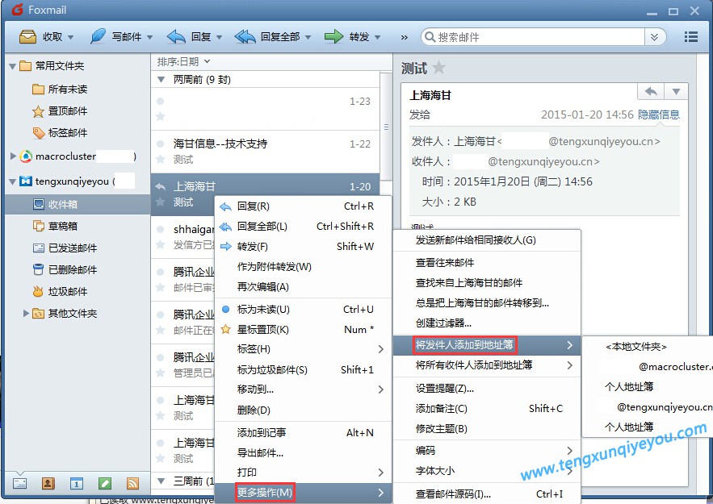This screenshot has width=713, height=504.
Task: Click the 写邮件 compose feather icon
Action: coord(98,36)
